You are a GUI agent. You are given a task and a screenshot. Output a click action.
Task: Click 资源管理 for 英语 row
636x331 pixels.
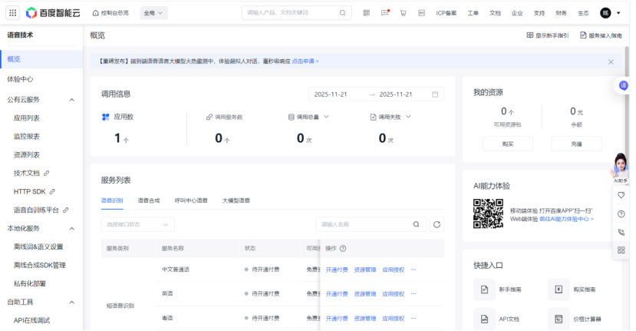[365, 294]
